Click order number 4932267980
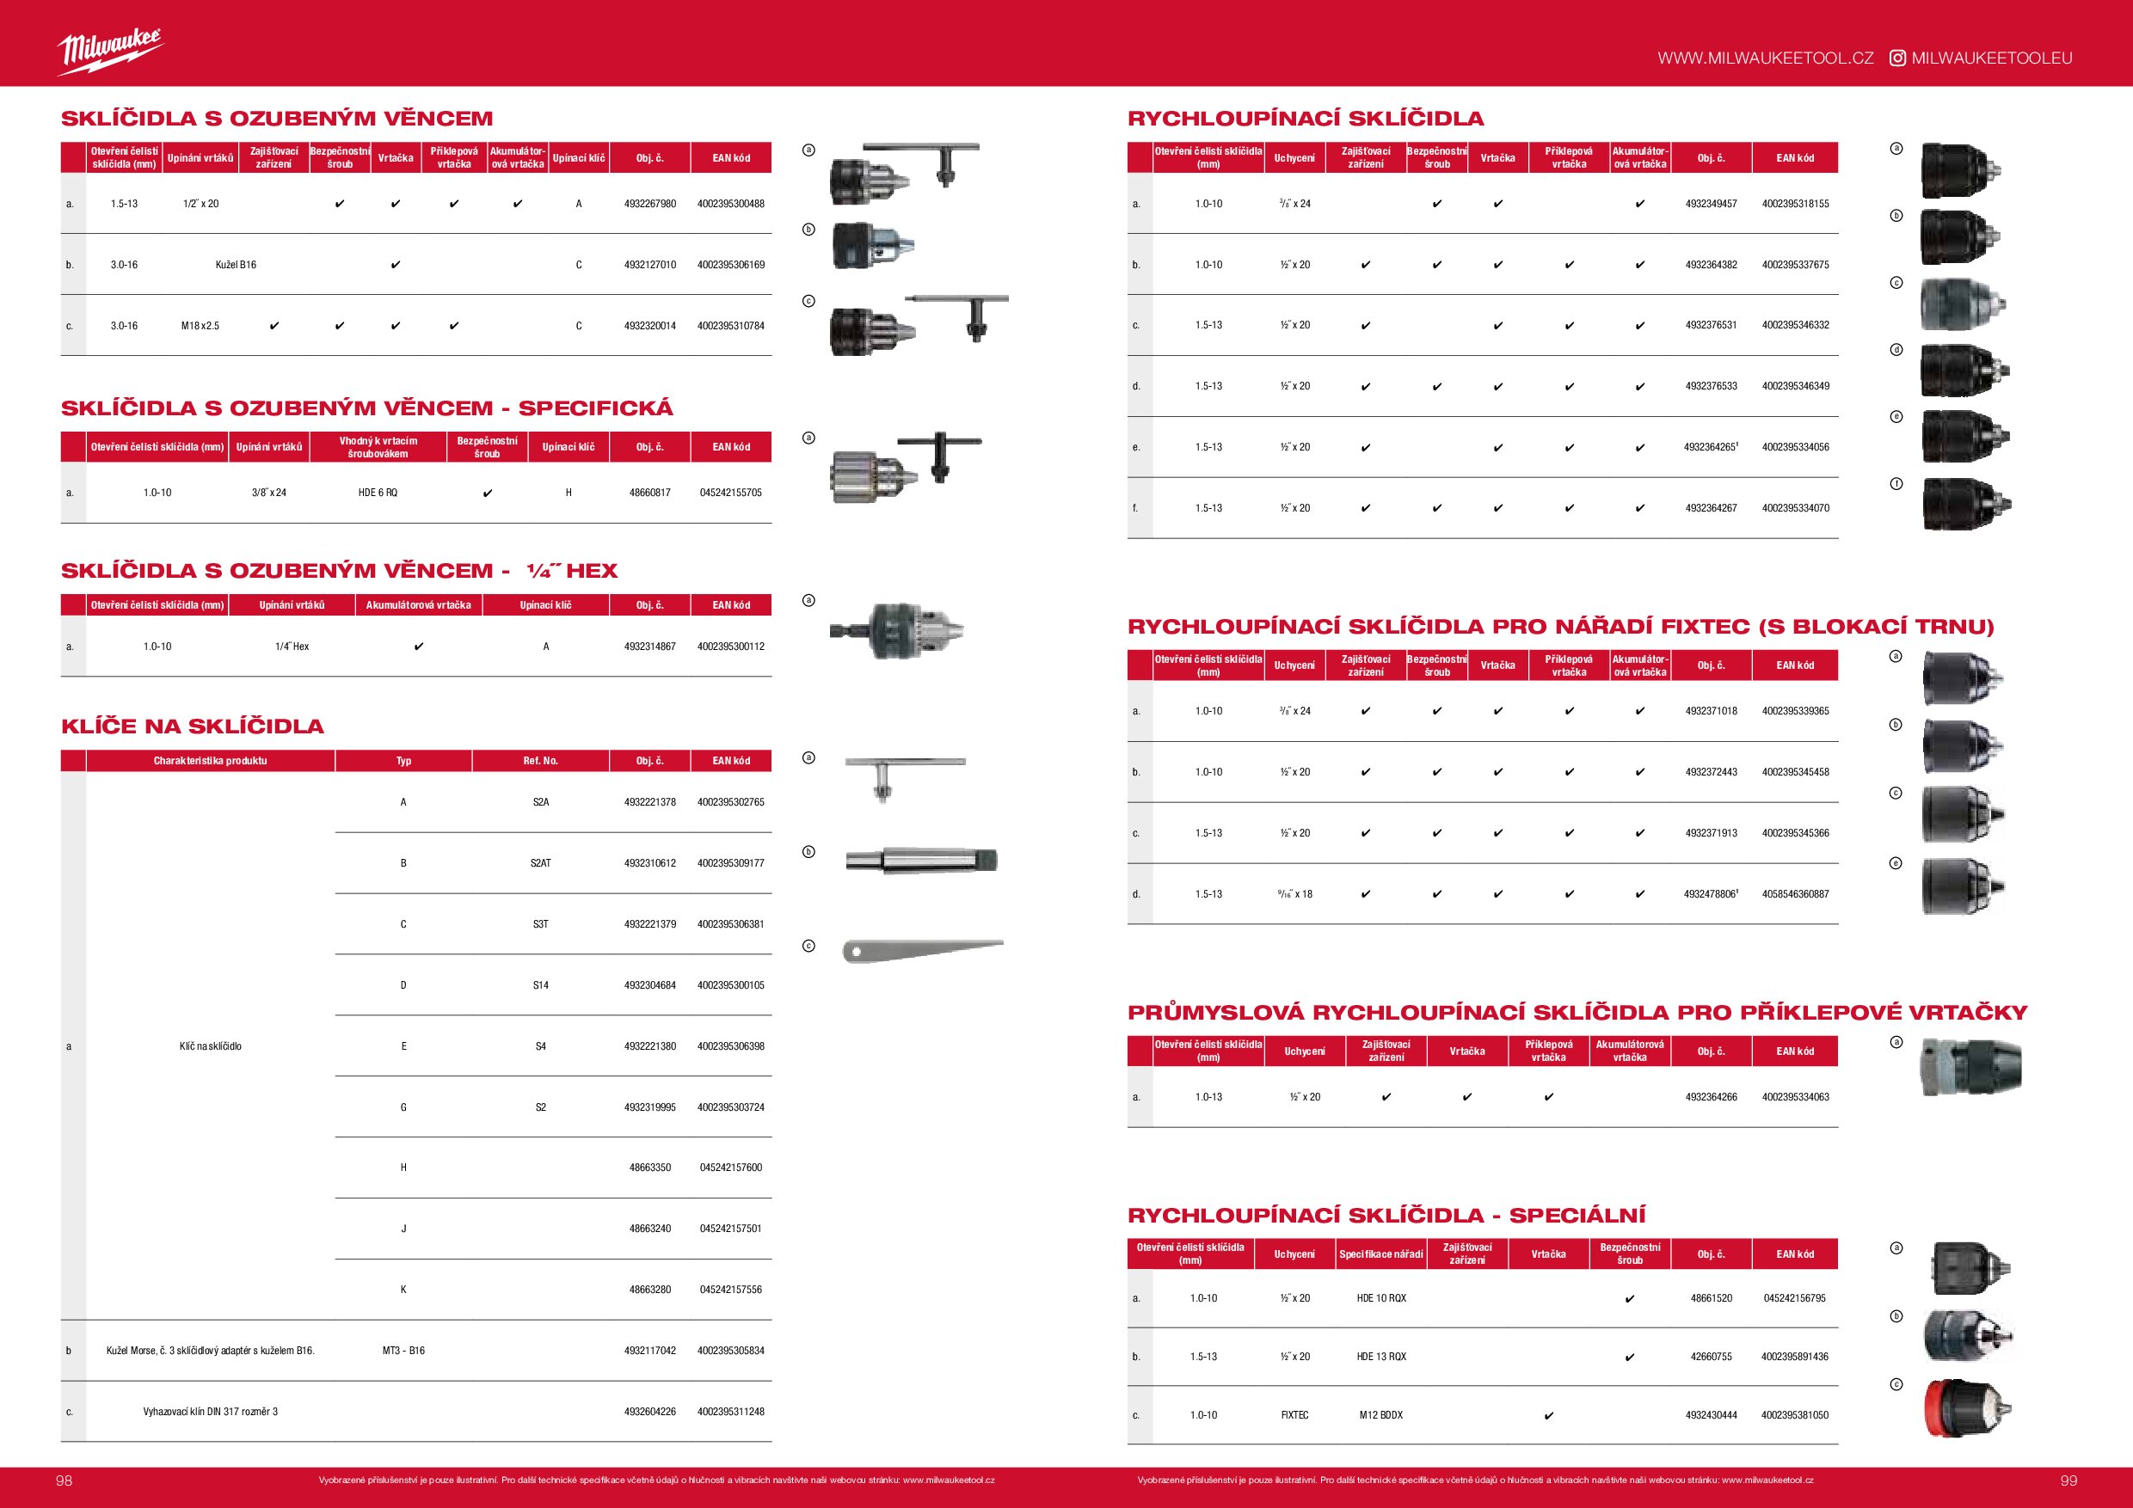 [x=650, y=204]
